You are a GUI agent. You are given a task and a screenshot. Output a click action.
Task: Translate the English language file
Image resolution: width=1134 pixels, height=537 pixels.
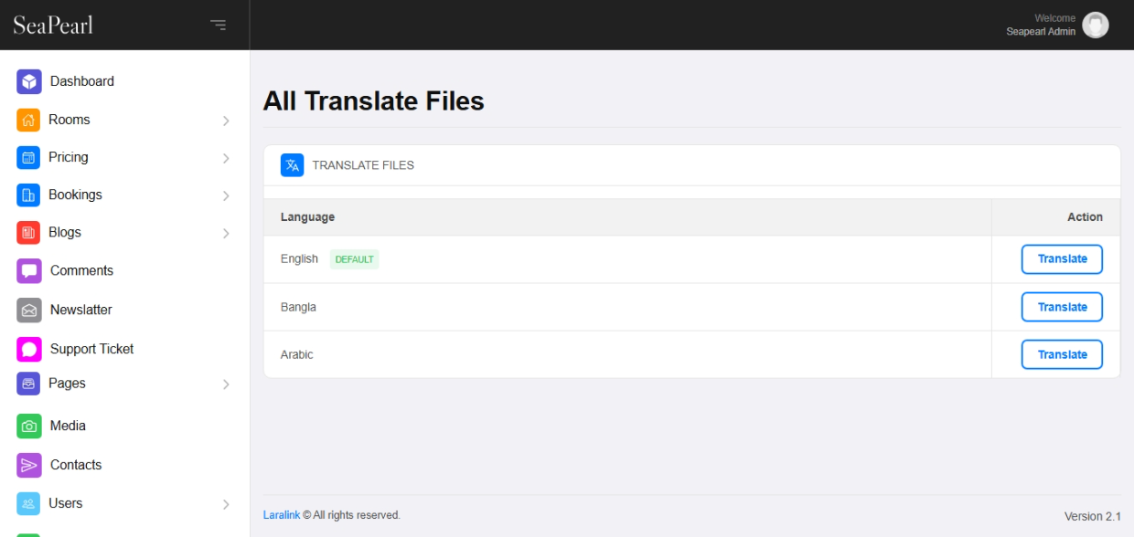click(1062, 259)
